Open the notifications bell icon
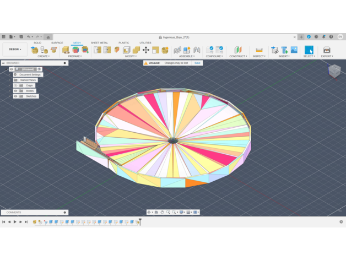Viewport: 346px width, 260px height. (324, 37)
